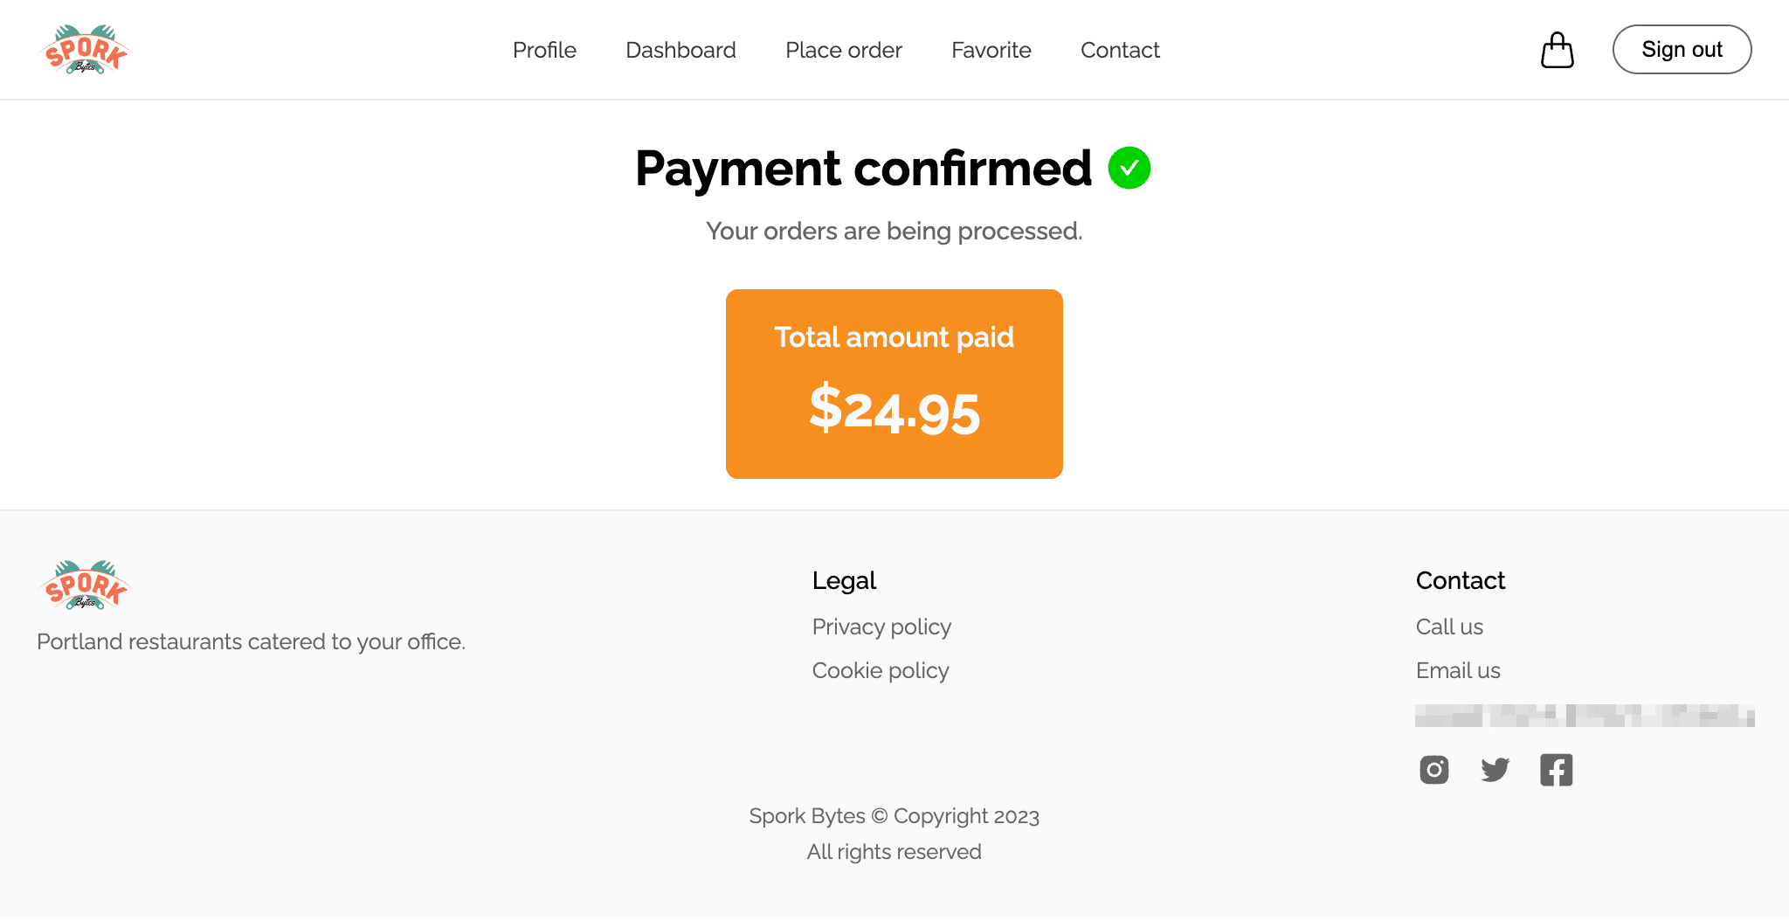Viewport: 1789px width, 921px height.
Task: Navigate to the Profile page
Action: (544, 50)
